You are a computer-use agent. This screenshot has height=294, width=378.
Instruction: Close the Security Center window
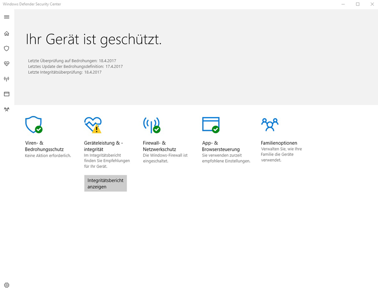[372, 4]
